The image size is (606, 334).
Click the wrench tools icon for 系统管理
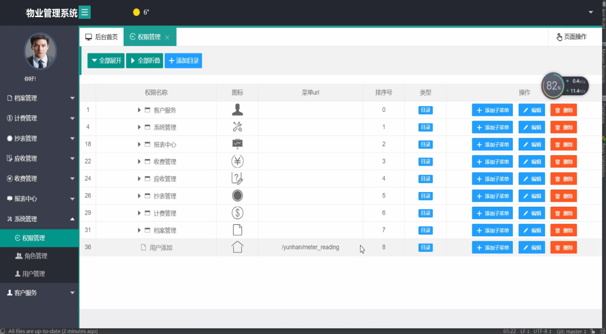tap(237, 127)
